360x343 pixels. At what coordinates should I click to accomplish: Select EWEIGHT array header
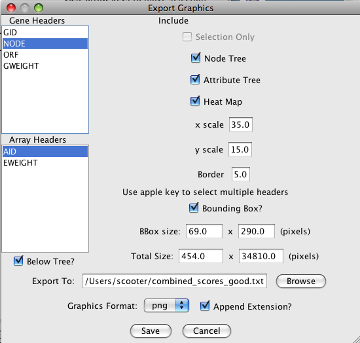(45, 163)
